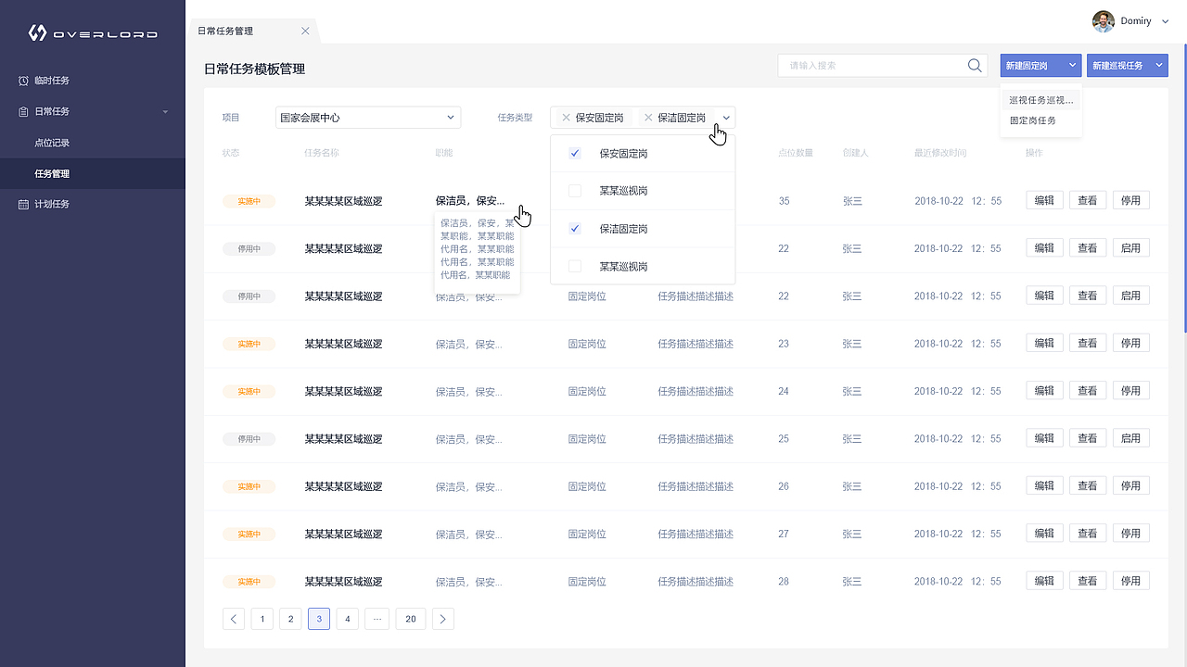Click 固定岗位 in the 28-point row
This screenshot has height=667, width=1187.
(587, 582)
